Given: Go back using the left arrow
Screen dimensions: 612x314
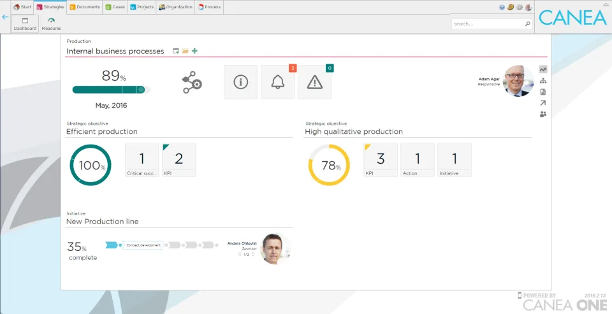Looking at the screenshot, I should pos(5,17).
